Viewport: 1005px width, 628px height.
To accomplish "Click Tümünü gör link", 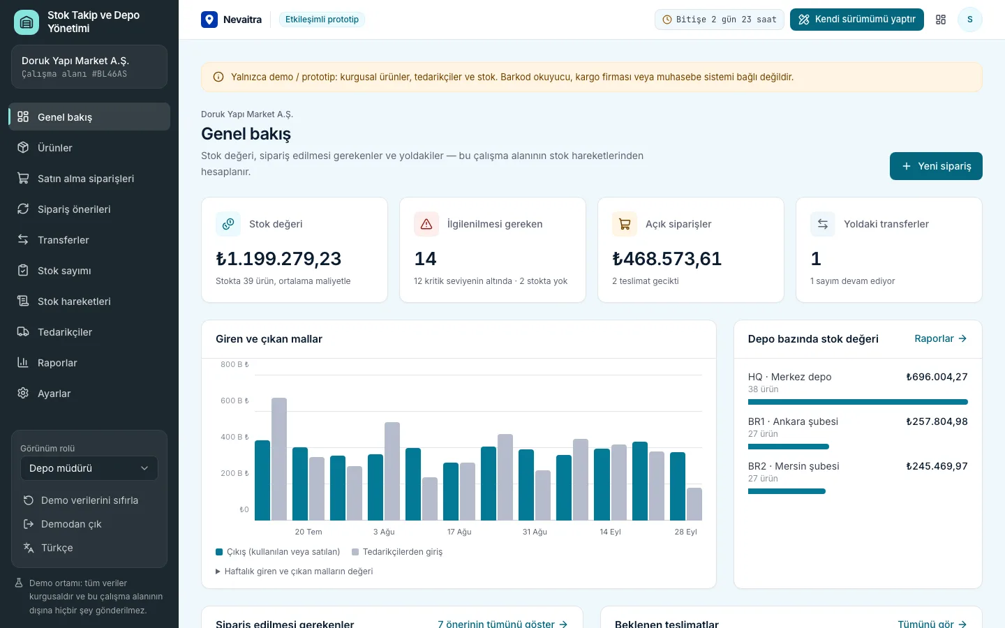I will click(932, 624).
